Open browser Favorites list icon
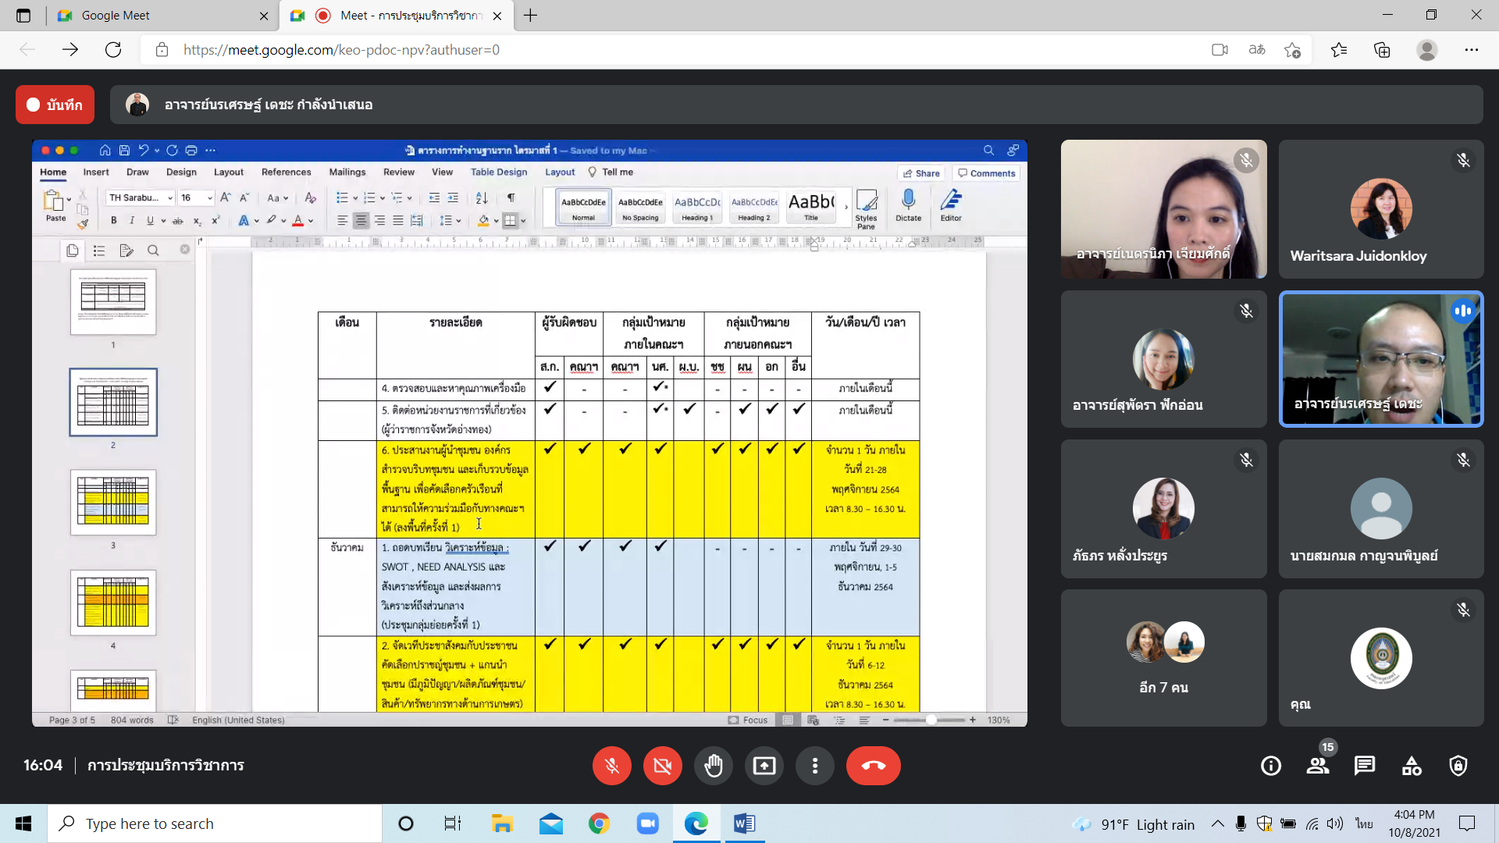This screenshot has width=1499, height=843. [x=1339, y=50]
